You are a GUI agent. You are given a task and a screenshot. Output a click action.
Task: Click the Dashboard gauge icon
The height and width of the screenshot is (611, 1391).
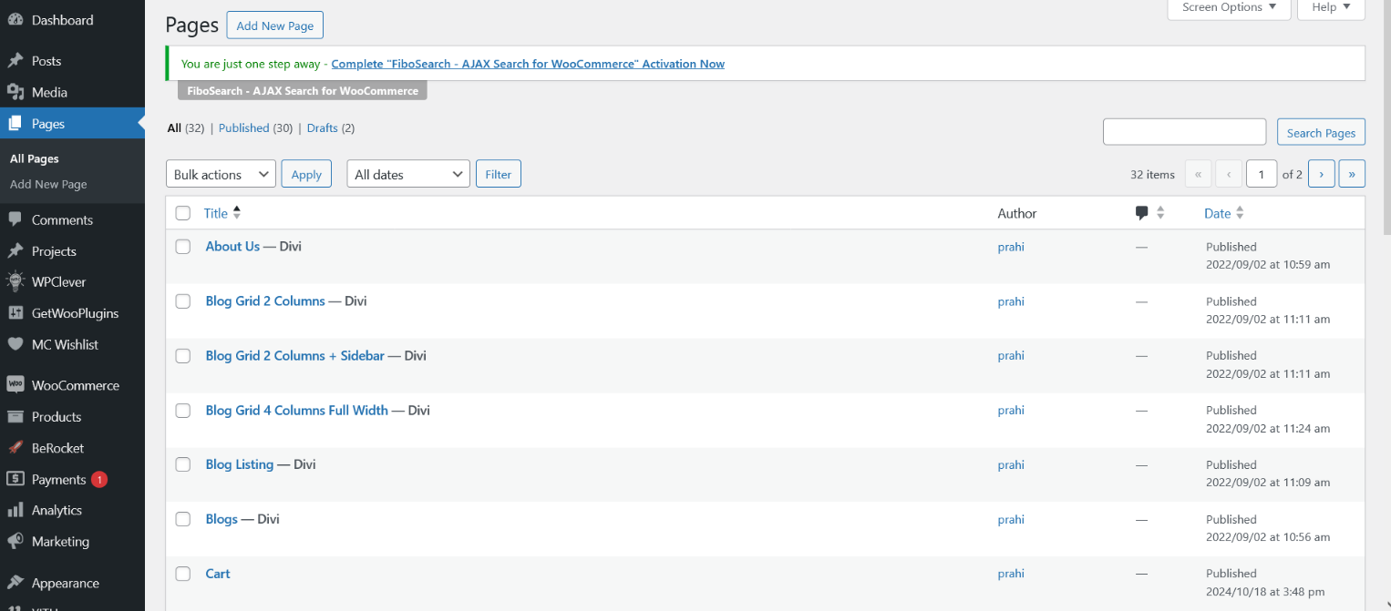(15, 20)
